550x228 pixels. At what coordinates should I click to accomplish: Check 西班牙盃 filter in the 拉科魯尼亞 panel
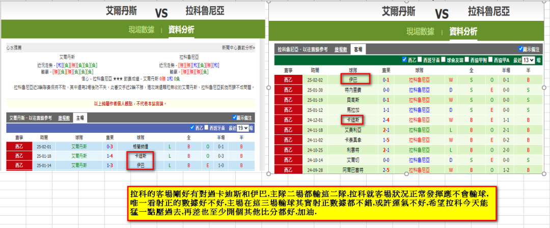pyautogui.click(x=420, y=60)
